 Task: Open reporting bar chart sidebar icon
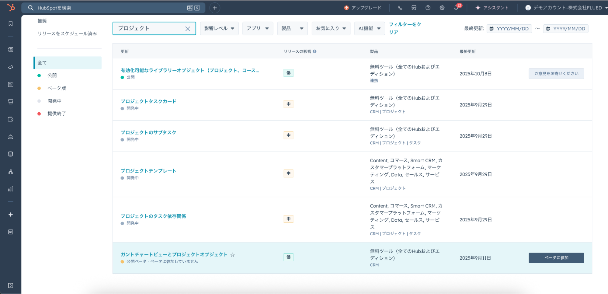11,189
